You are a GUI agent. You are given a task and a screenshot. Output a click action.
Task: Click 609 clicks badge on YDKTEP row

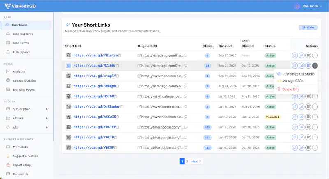(207, 127)
